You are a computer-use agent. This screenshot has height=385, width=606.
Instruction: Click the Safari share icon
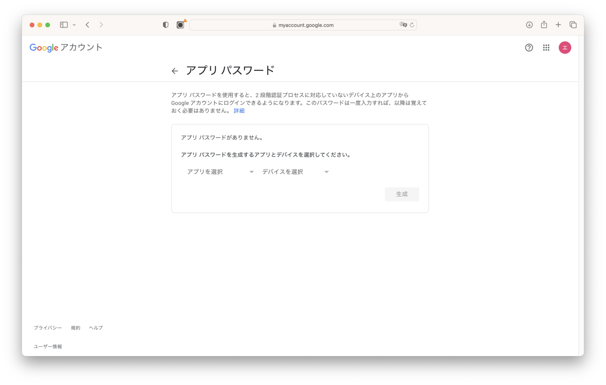click(544, 25)
